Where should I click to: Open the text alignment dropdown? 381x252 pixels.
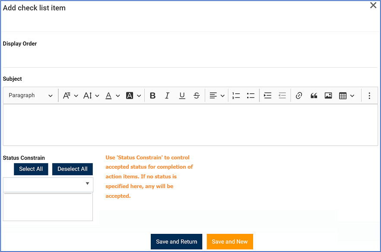coord(217,96)
